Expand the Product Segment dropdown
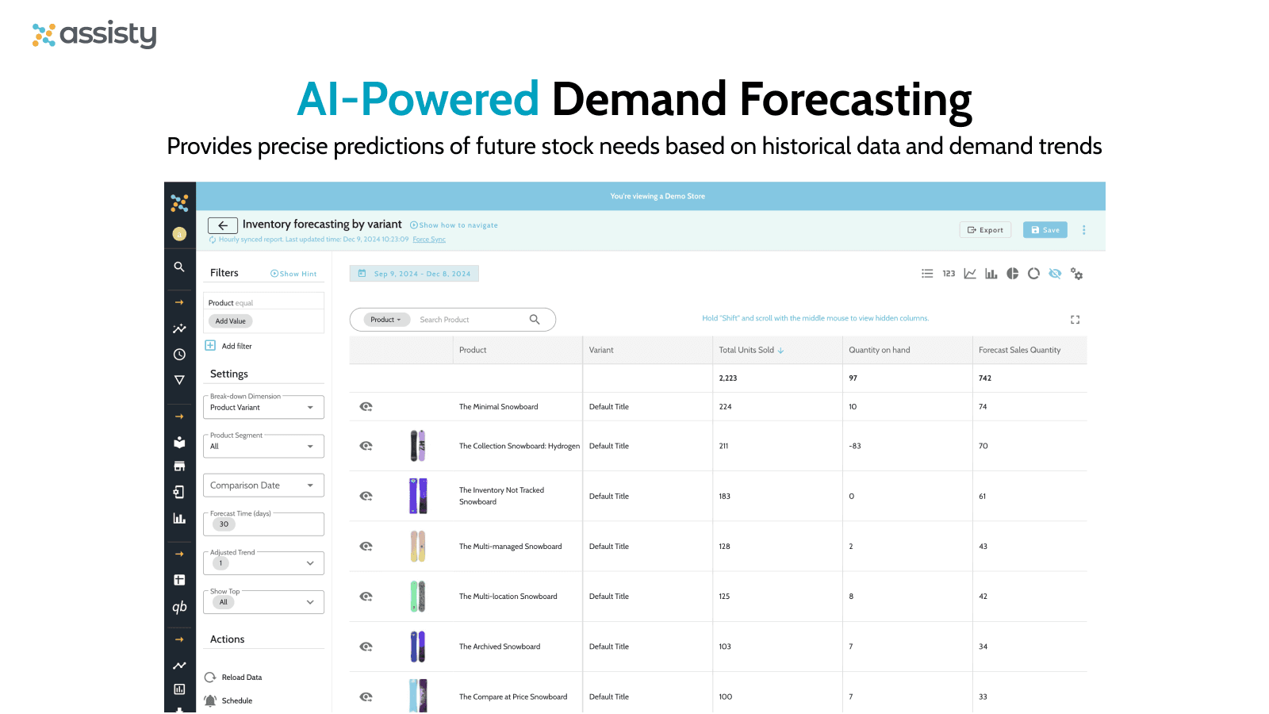 pos(263,447)
